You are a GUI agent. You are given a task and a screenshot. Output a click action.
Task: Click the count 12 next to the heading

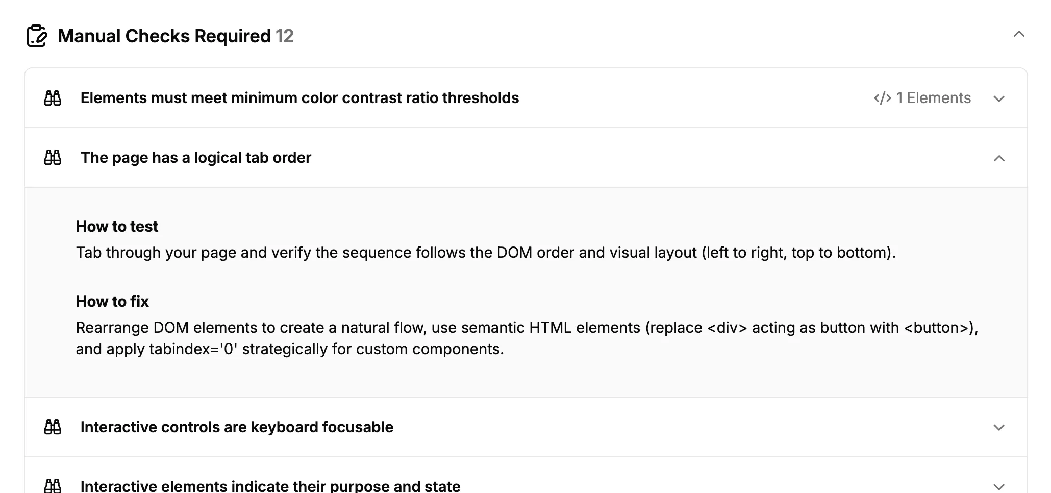point(284,36)
